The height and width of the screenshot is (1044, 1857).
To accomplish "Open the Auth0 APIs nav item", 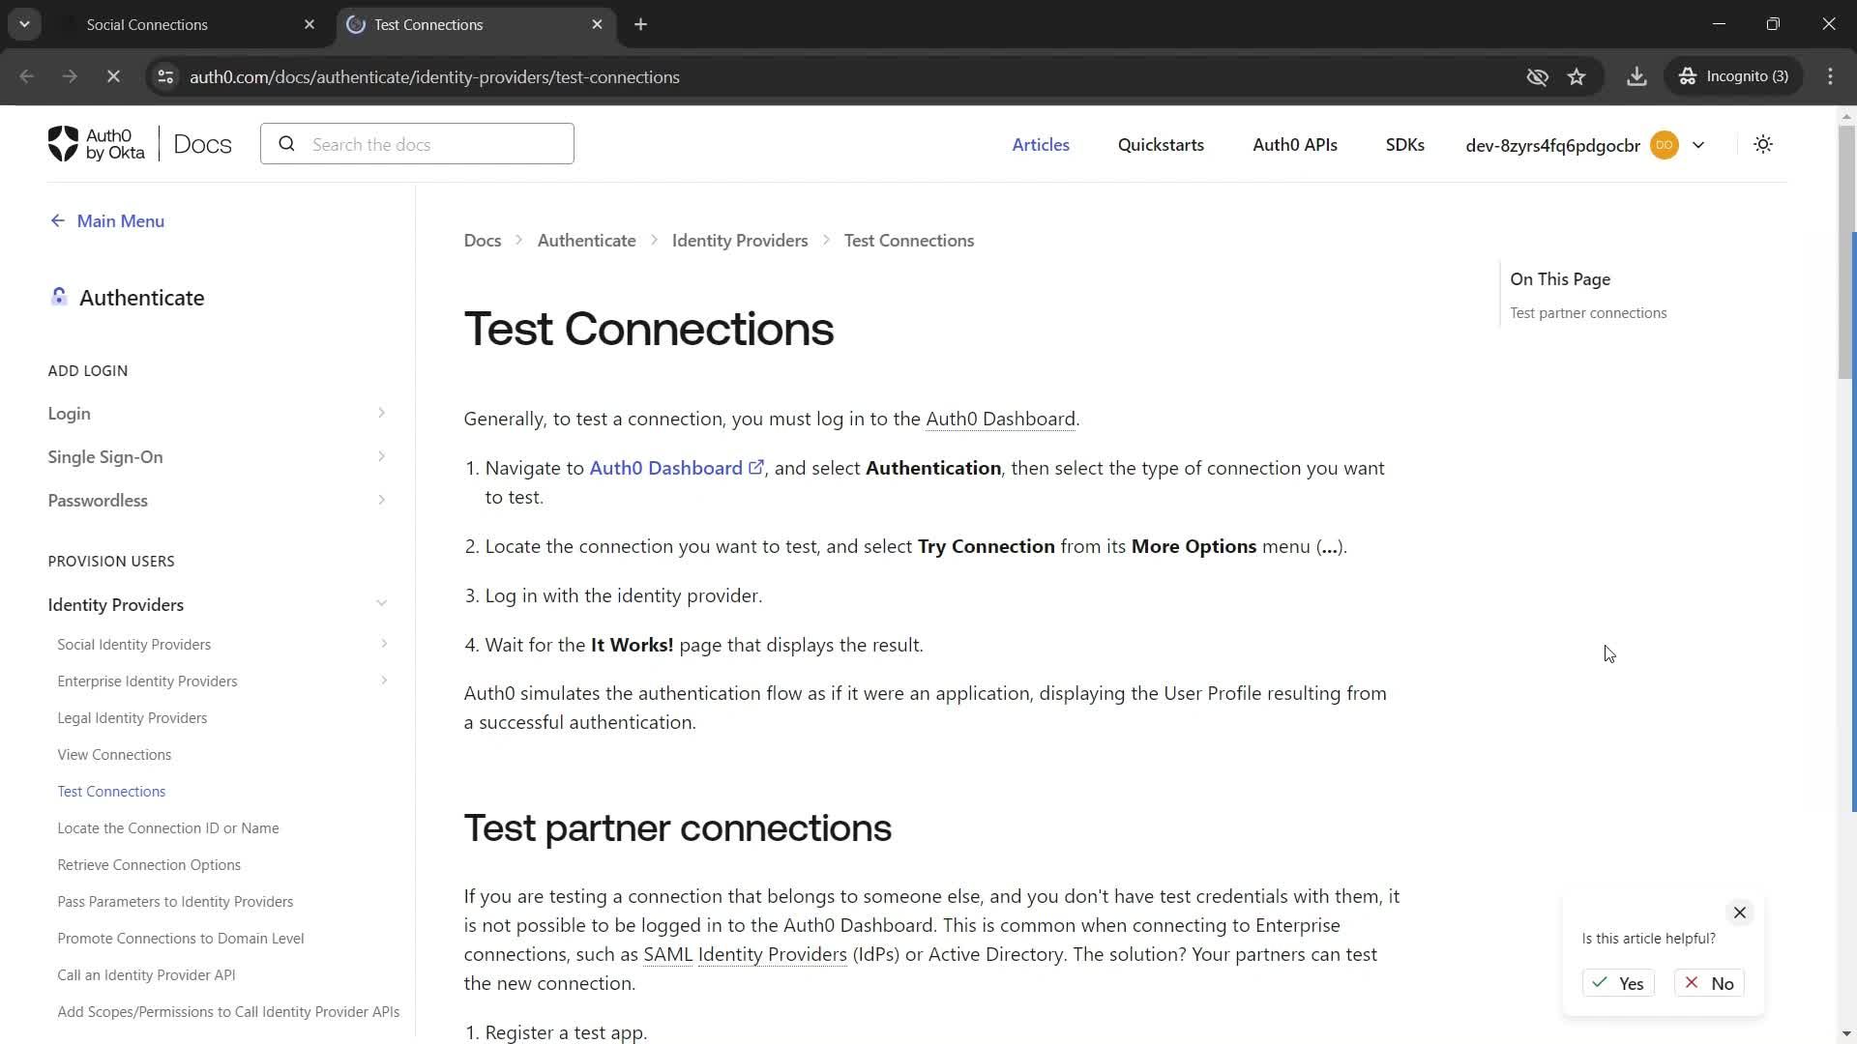I will click(1295, 145).
